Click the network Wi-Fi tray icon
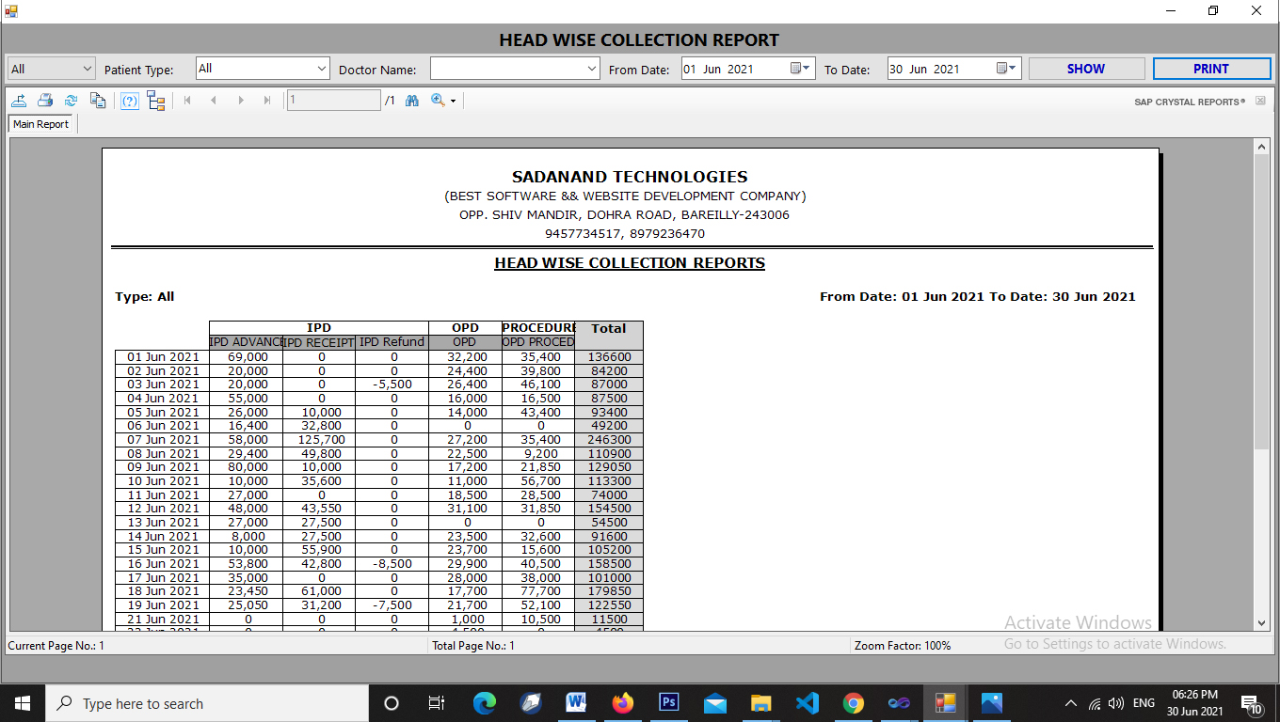Viewport: 1280px width, 722px height. click(x=1095, y=703)
